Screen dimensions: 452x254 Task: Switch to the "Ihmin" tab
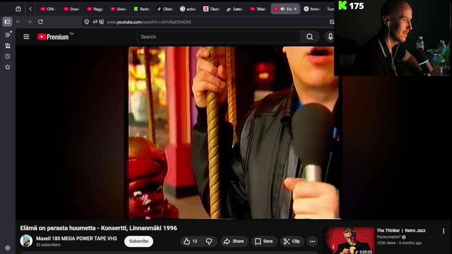[x=312, y=9]
